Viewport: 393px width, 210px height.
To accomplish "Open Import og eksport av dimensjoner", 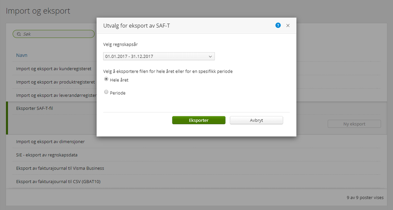I will coord(50,142).
